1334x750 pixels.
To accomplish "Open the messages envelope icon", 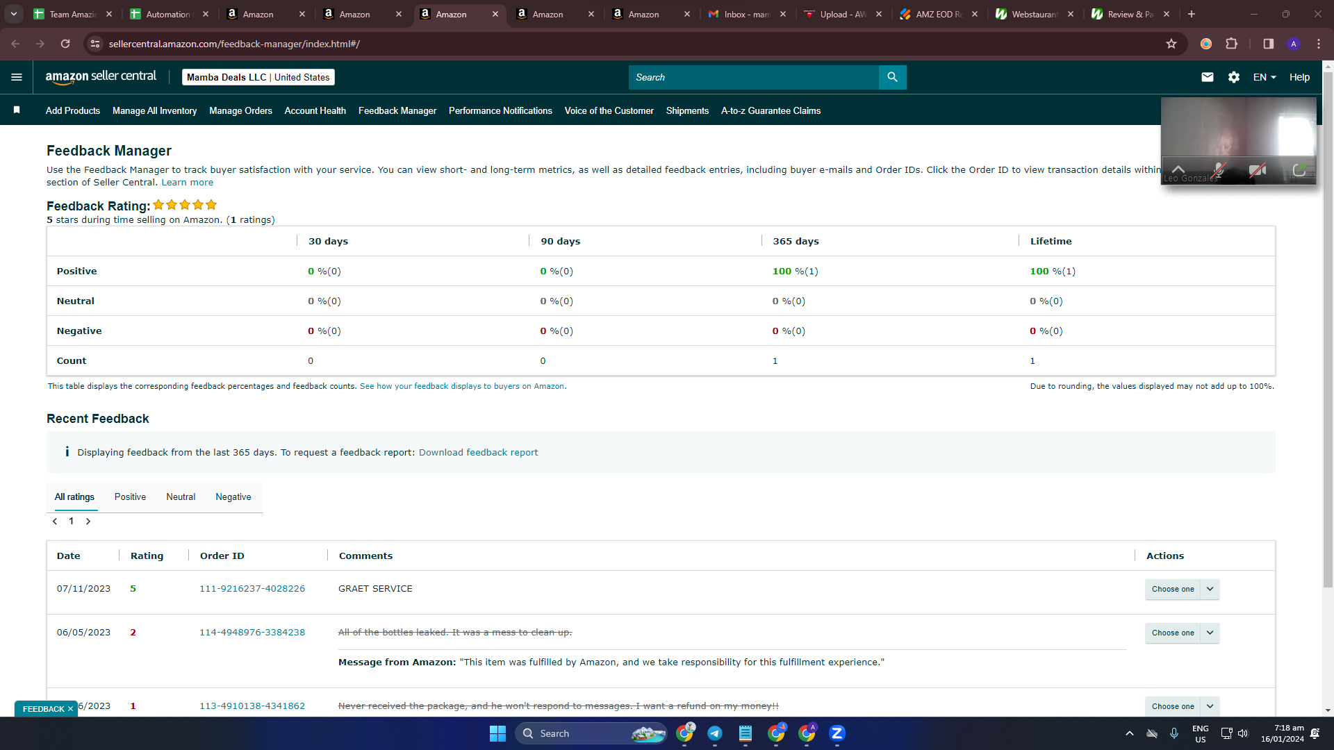I will (1208, 77).
